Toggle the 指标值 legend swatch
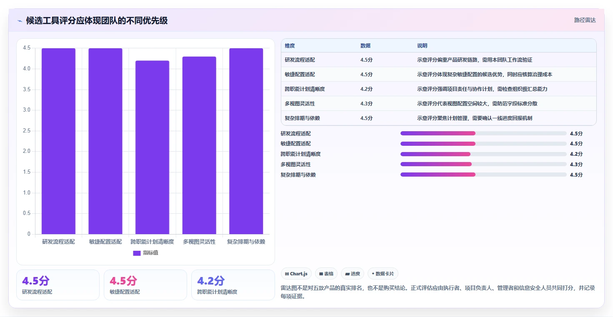The image size is (613, 317). point(137,253)
